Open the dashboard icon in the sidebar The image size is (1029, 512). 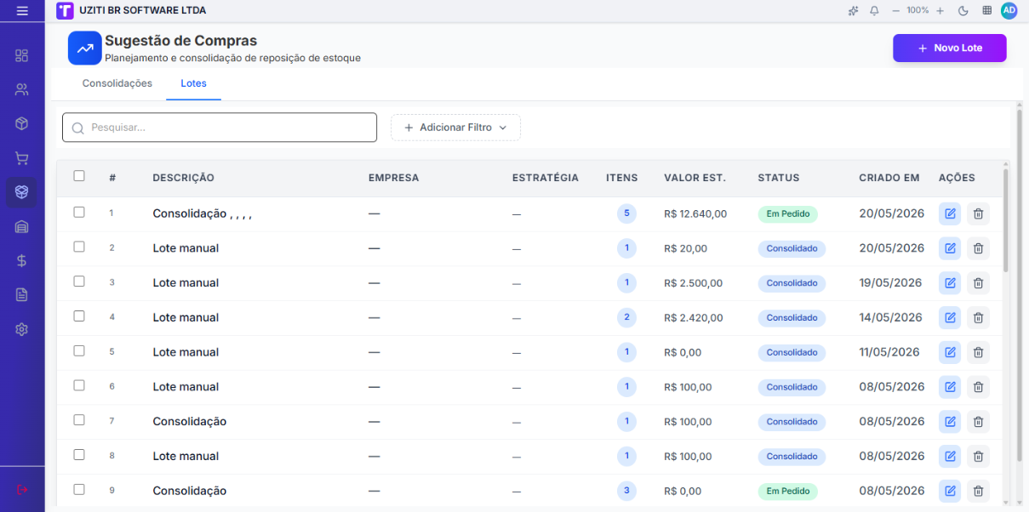(22, 55)
